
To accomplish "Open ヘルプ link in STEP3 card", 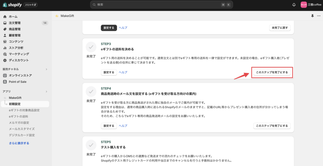I will click(123, 72).
